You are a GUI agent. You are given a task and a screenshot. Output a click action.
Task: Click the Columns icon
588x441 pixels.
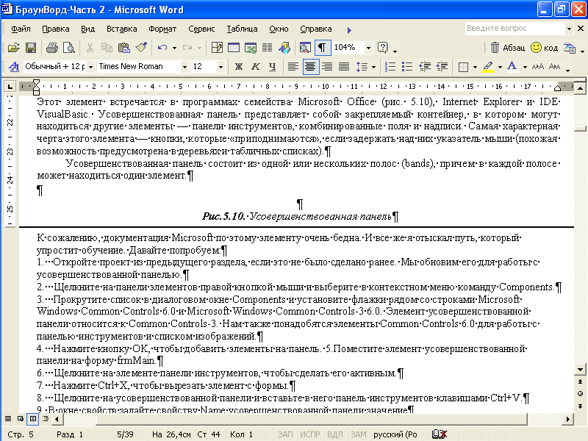point(268,48)
